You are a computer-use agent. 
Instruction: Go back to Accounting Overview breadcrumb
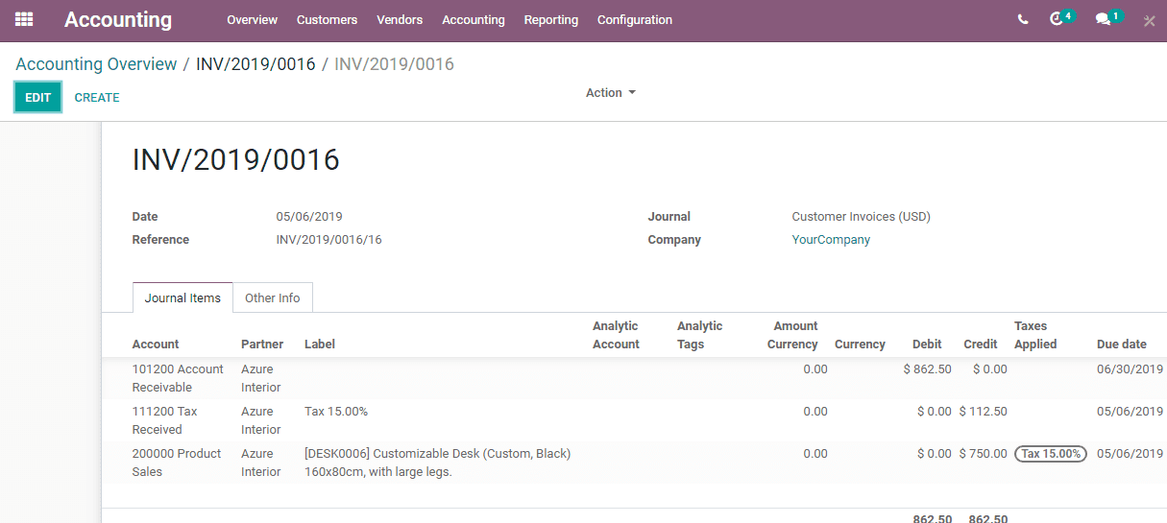(96, 64)
